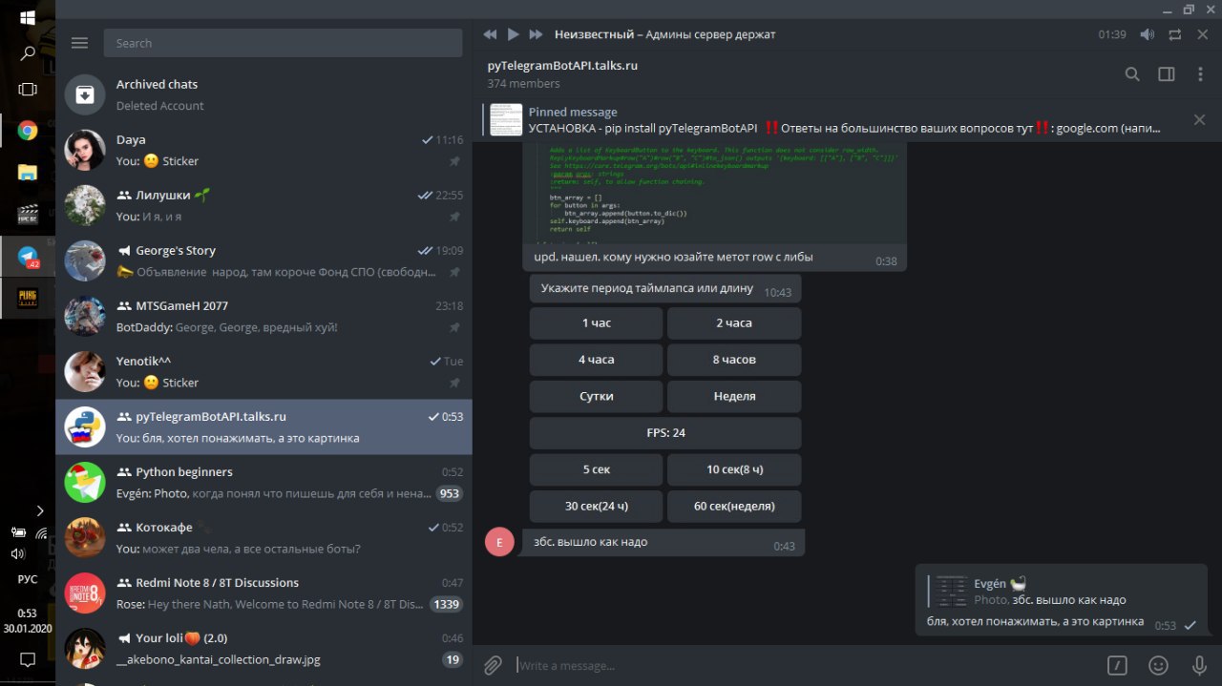Open the photo with 1 час buttons
Screen dimensions: 1222x686
pos(664,397)
